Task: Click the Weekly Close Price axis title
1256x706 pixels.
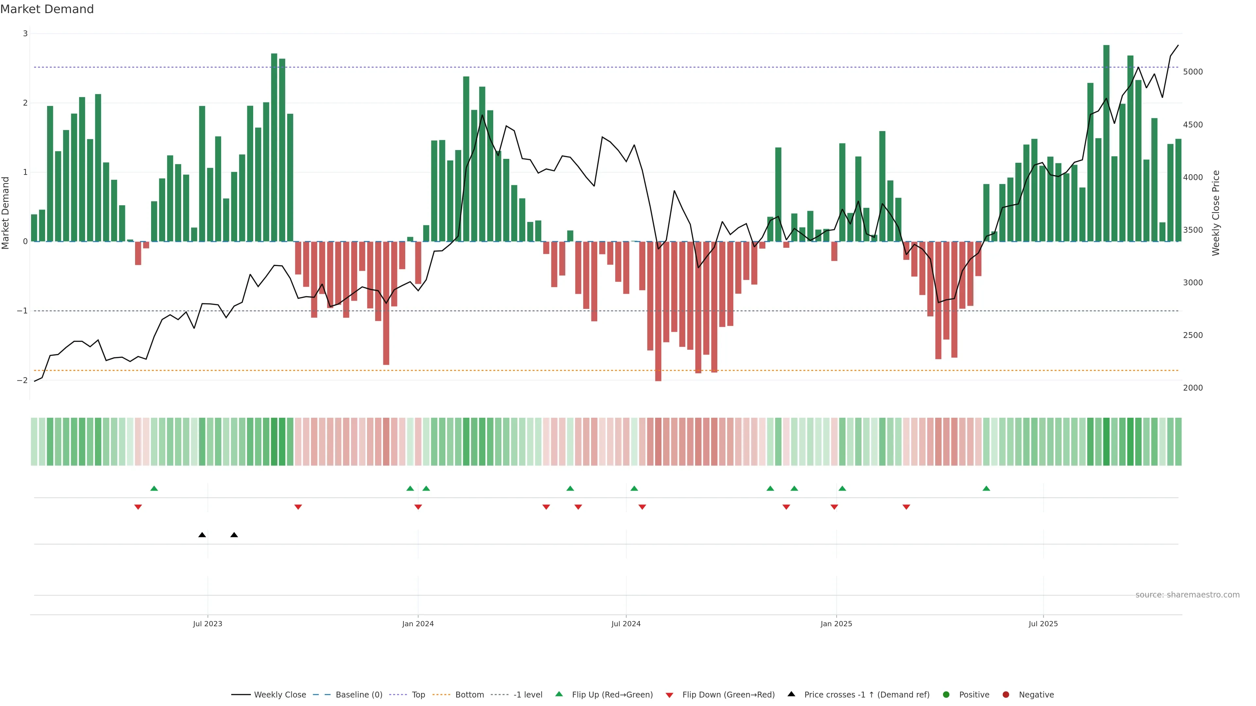Action: (1215, 213)
